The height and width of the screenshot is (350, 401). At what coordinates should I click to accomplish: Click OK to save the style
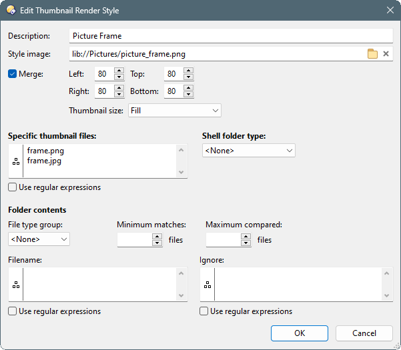tap(300, 333)
